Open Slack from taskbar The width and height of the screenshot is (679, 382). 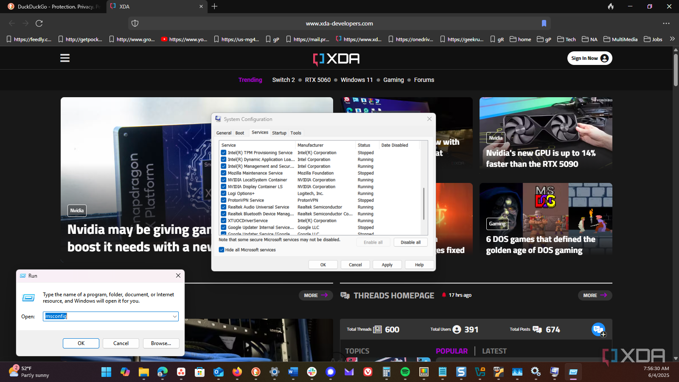pyautogui.click(x=311, y=372)
